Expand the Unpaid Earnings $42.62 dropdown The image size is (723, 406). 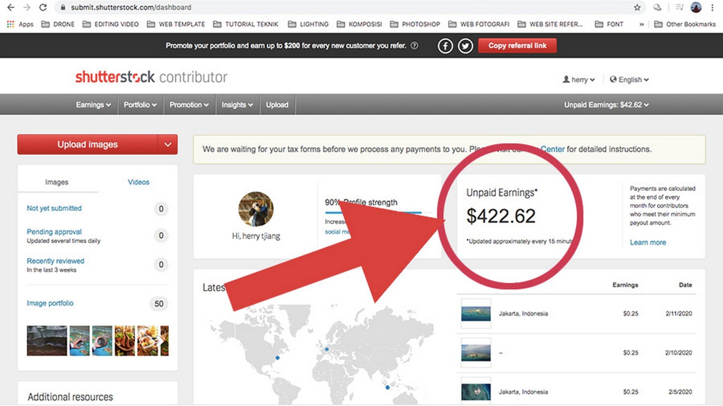click(606, 105)
